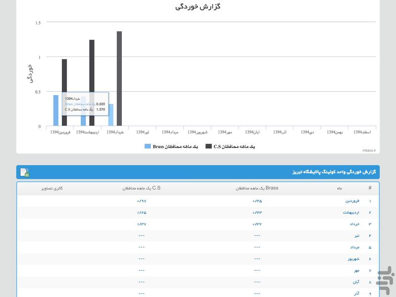
Task: Click the light blue Brass bar for خرداد1394
Action: [x=111, y=115]
